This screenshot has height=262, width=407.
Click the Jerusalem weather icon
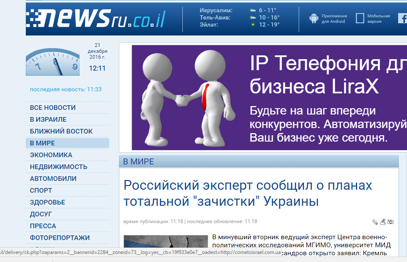253,11
